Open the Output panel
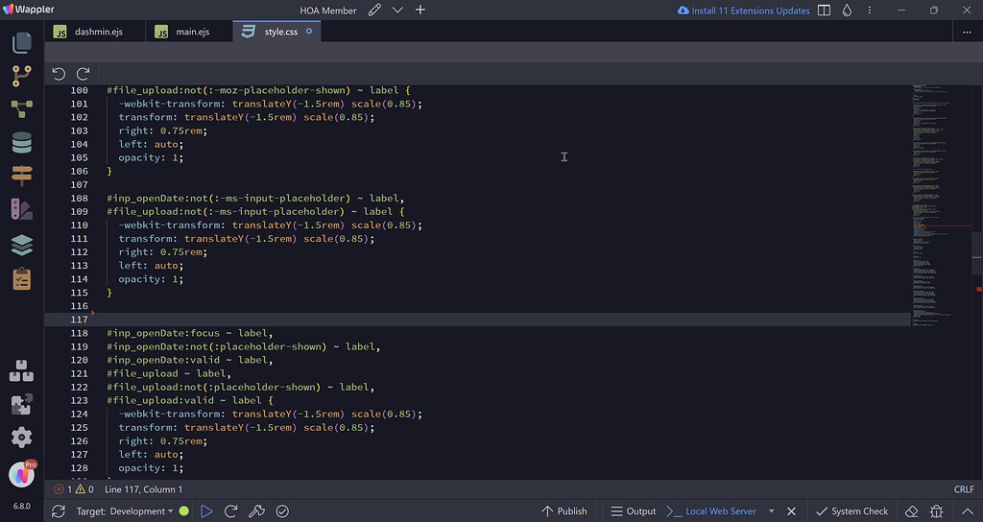The width and height of the screenshot is (983, 522). [x=634, y=511]
